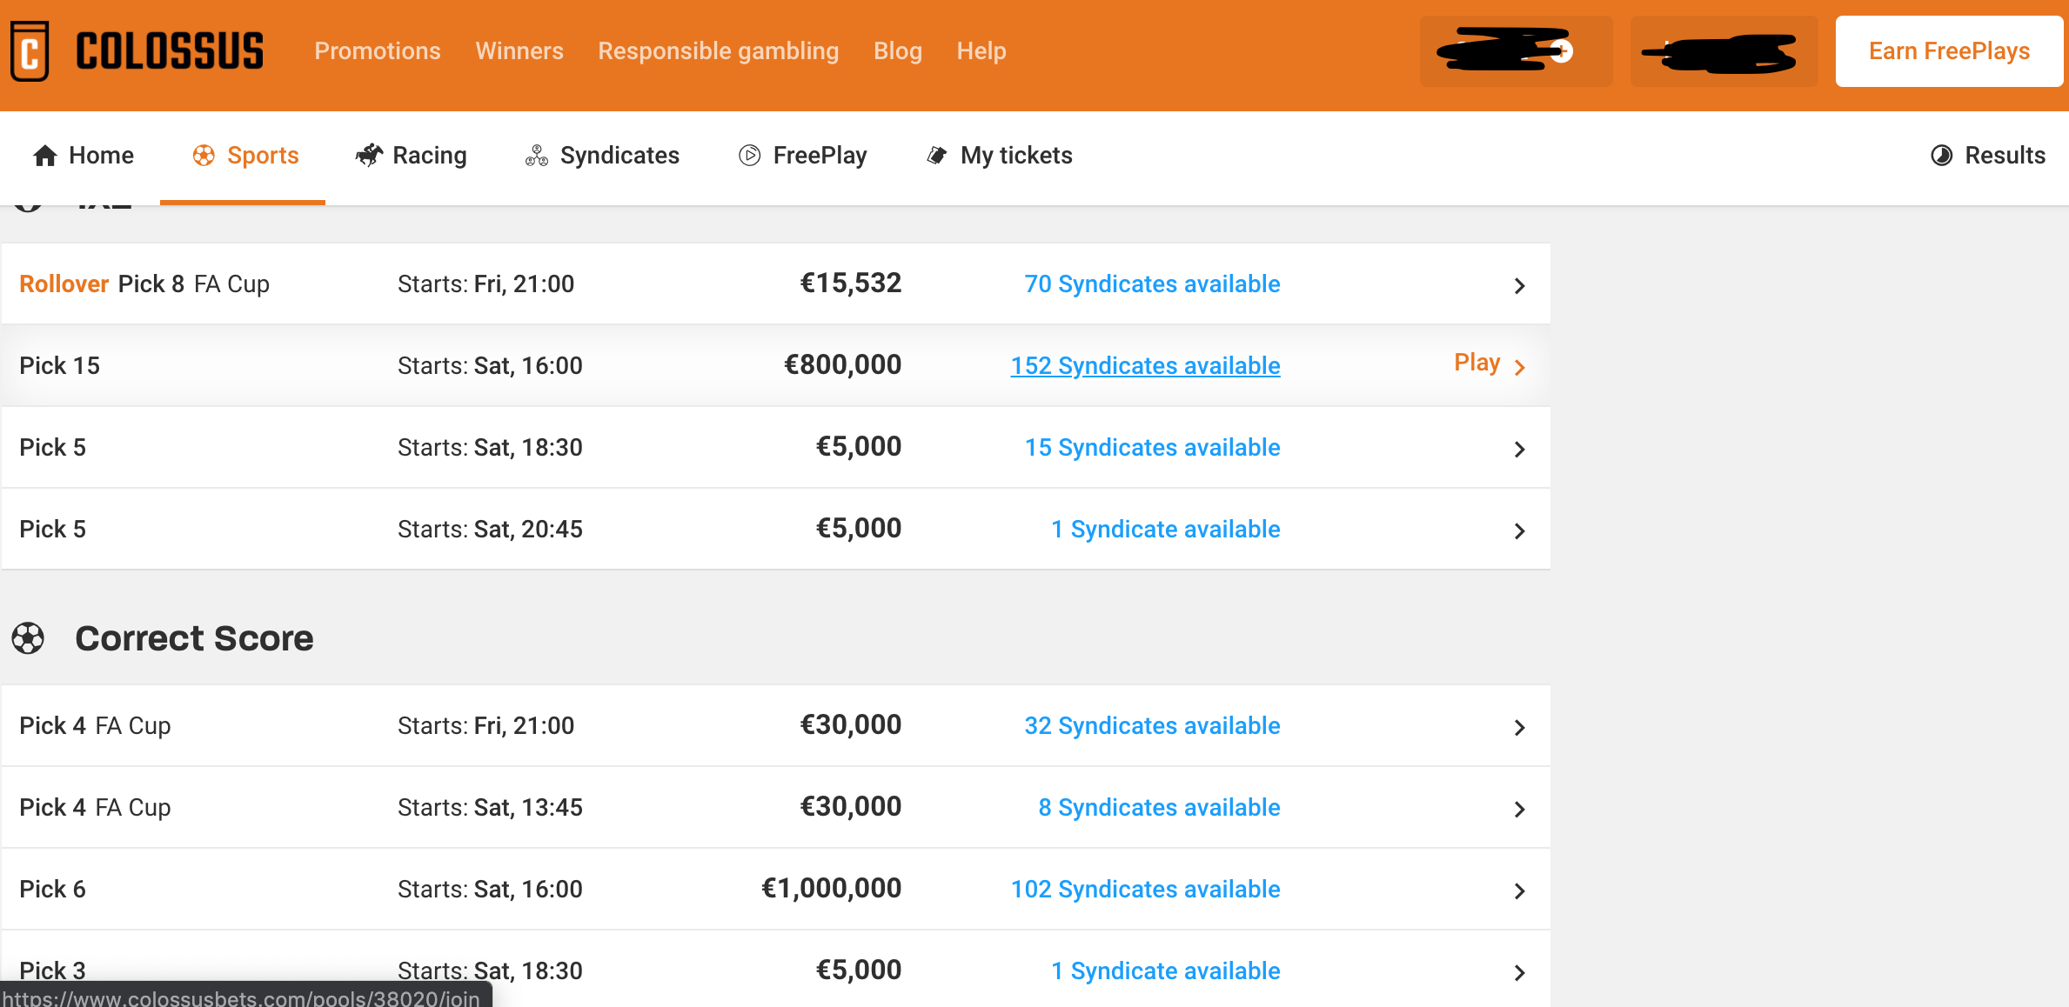Open the Winners page

[x=519, y=50]
